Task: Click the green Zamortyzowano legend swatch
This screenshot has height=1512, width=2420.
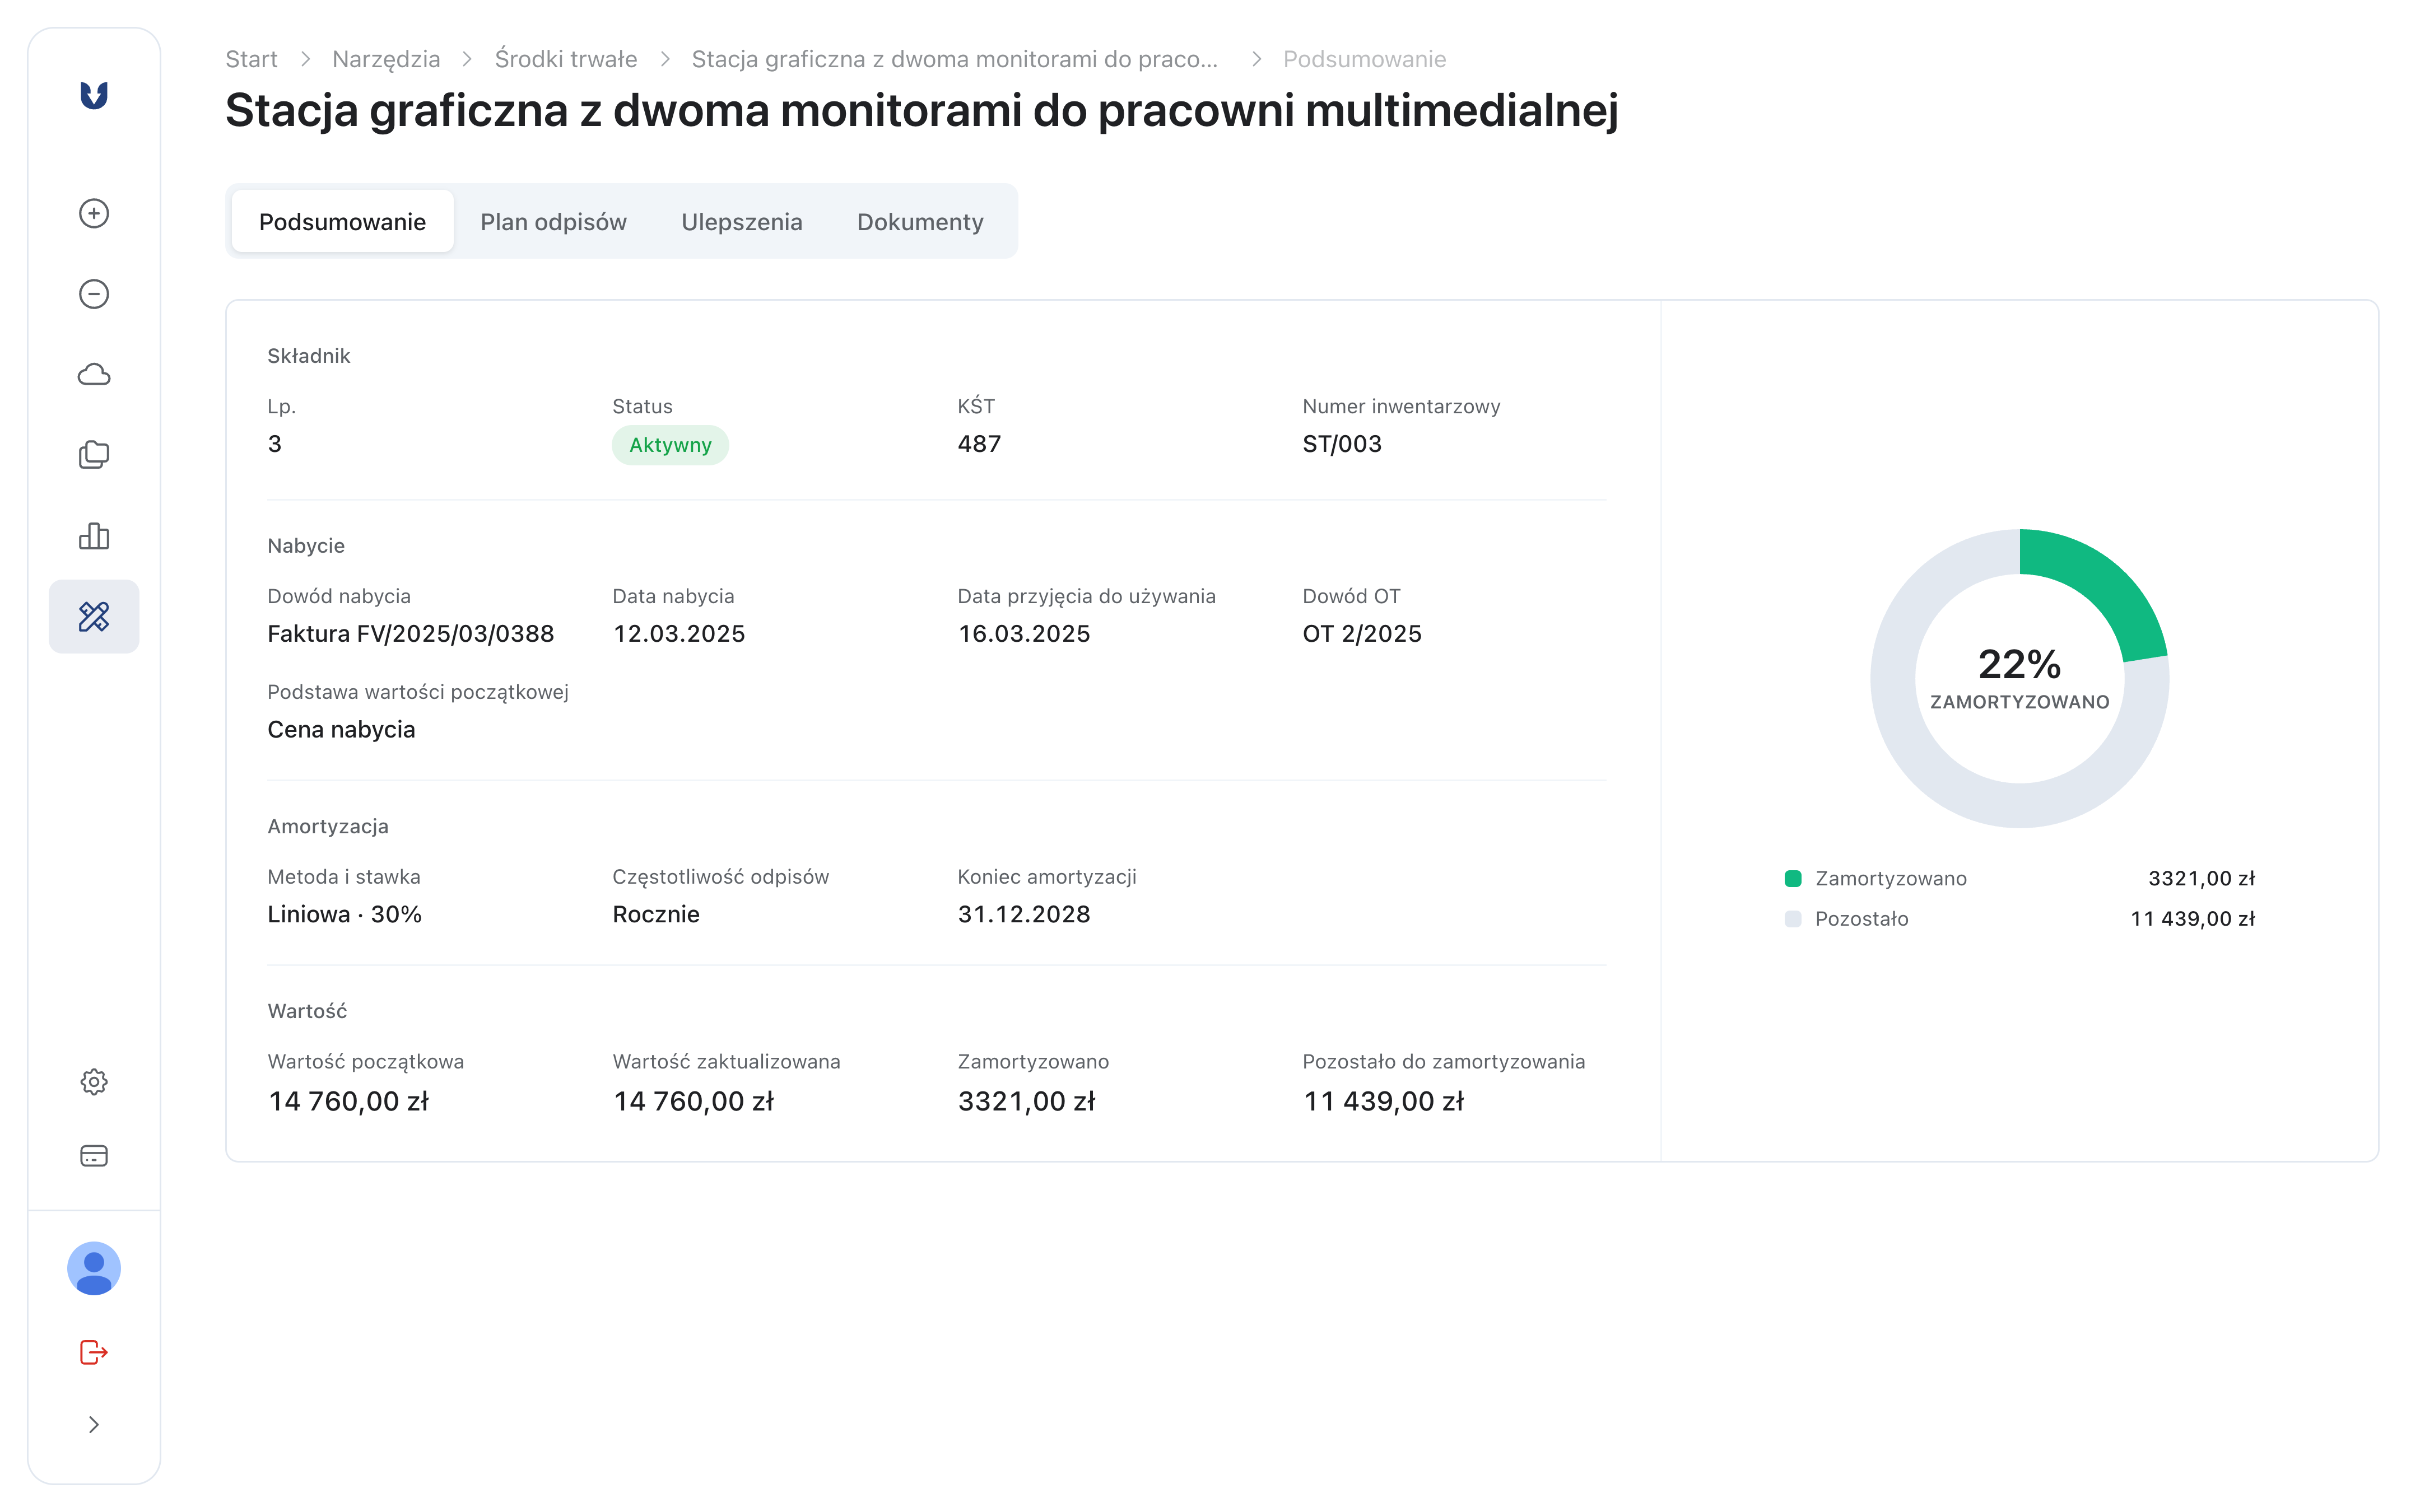Action: pyautogui.click(x=1793, y=878)
